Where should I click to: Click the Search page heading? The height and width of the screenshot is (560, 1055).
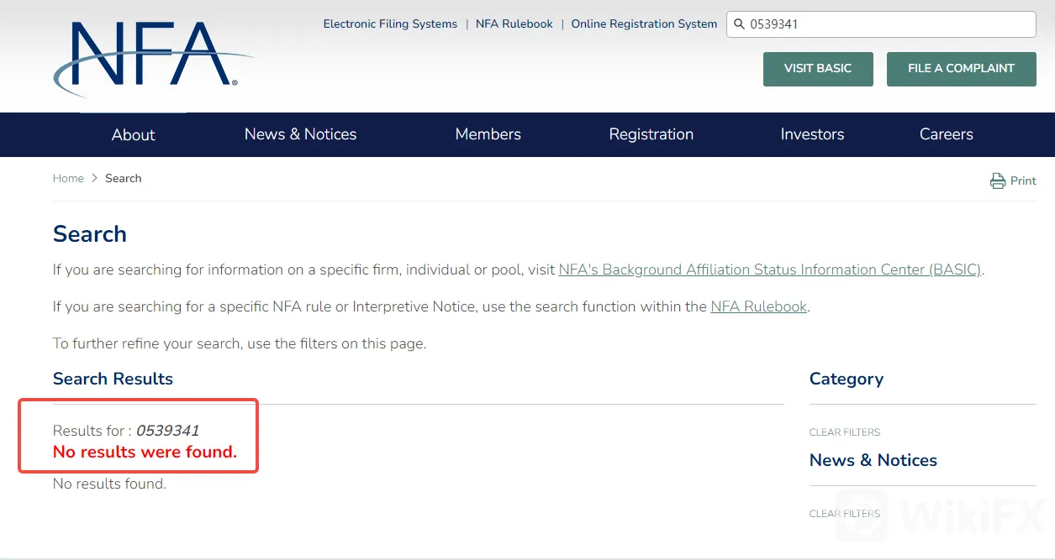[x=90, y=234]
